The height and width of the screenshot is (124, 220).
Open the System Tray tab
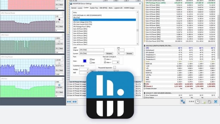point(94,8)
